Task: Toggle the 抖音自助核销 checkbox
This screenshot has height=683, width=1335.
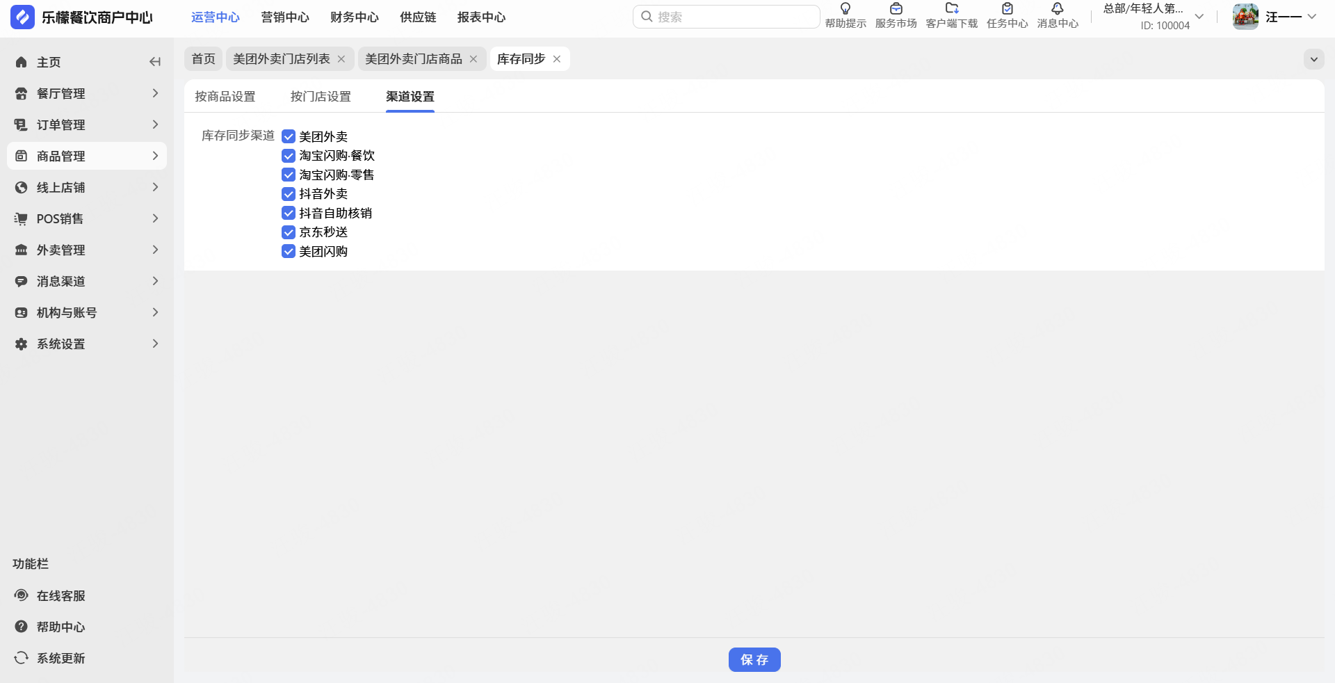Action: pos(289,213)
